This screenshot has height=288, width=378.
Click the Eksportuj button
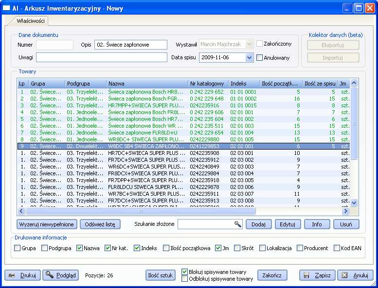(x=333, y=45)
